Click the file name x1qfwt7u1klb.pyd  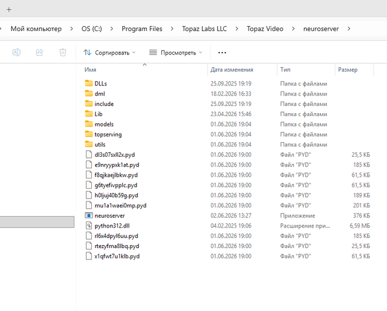pos(117,257)
